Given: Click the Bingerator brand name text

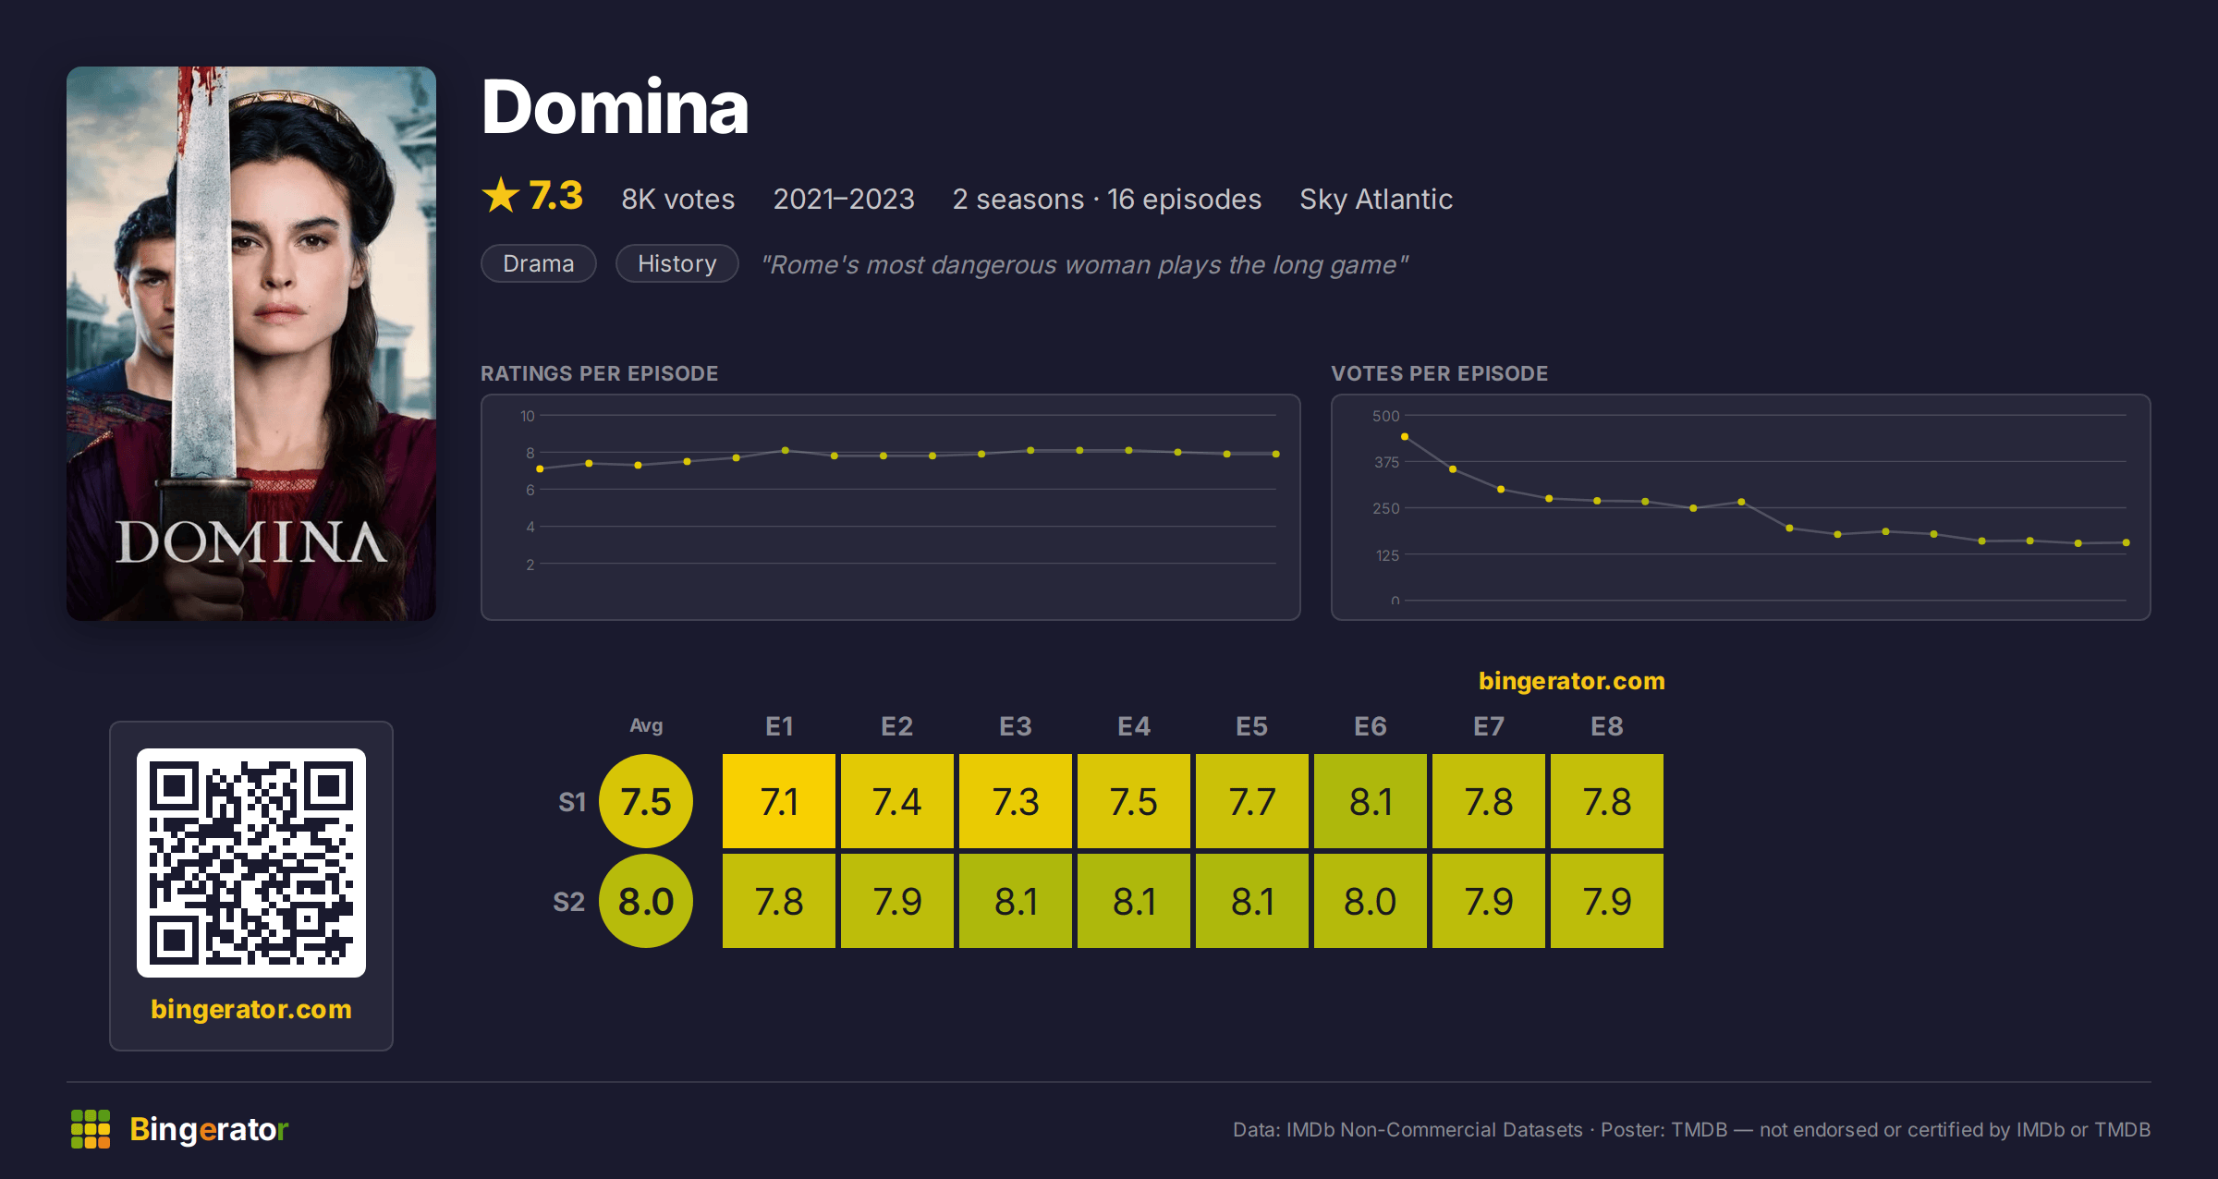Looking at the screenshot, I should pos(209,1129).
